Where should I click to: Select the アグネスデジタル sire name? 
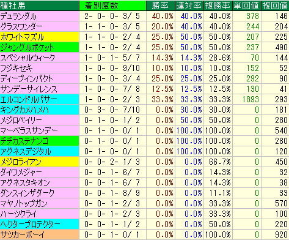[26, 151]
